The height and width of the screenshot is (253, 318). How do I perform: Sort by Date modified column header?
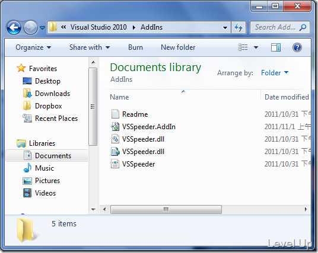pos(287,97)
